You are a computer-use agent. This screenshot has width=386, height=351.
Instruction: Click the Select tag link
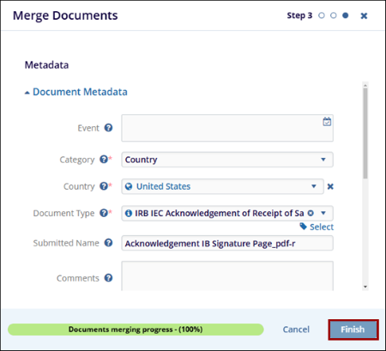317,227
